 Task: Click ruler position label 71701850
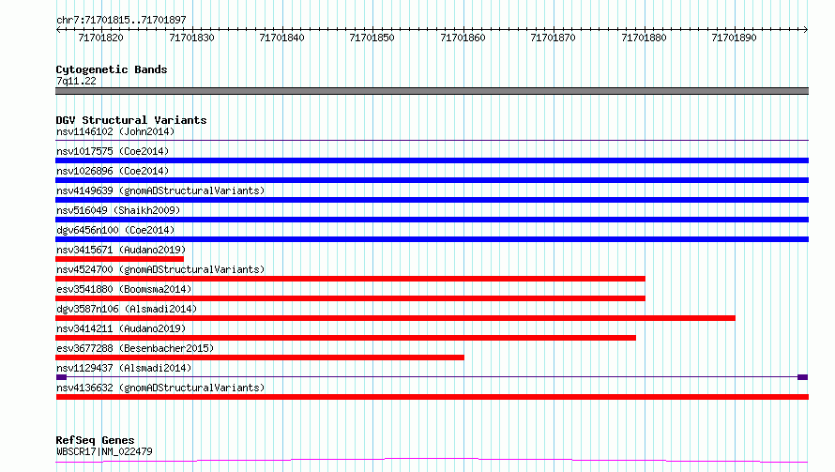coord(372,38)
